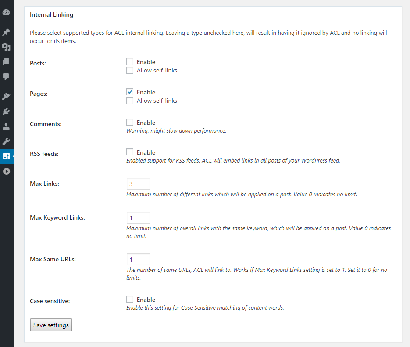Image resolution: width=410 pixels, height=347 pixels.
Task: Click the Save settings button
Action: [x=51, y=325]
